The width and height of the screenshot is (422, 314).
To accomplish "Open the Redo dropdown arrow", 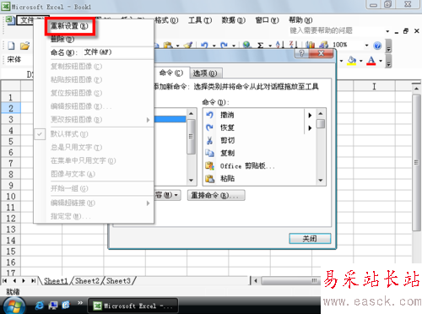I will point(234,46).
